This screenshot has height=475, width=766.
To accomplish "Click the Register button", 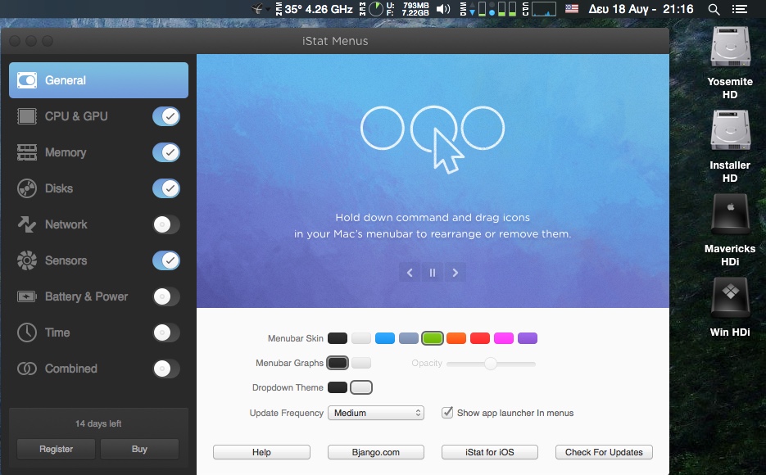I will (57, 449).
